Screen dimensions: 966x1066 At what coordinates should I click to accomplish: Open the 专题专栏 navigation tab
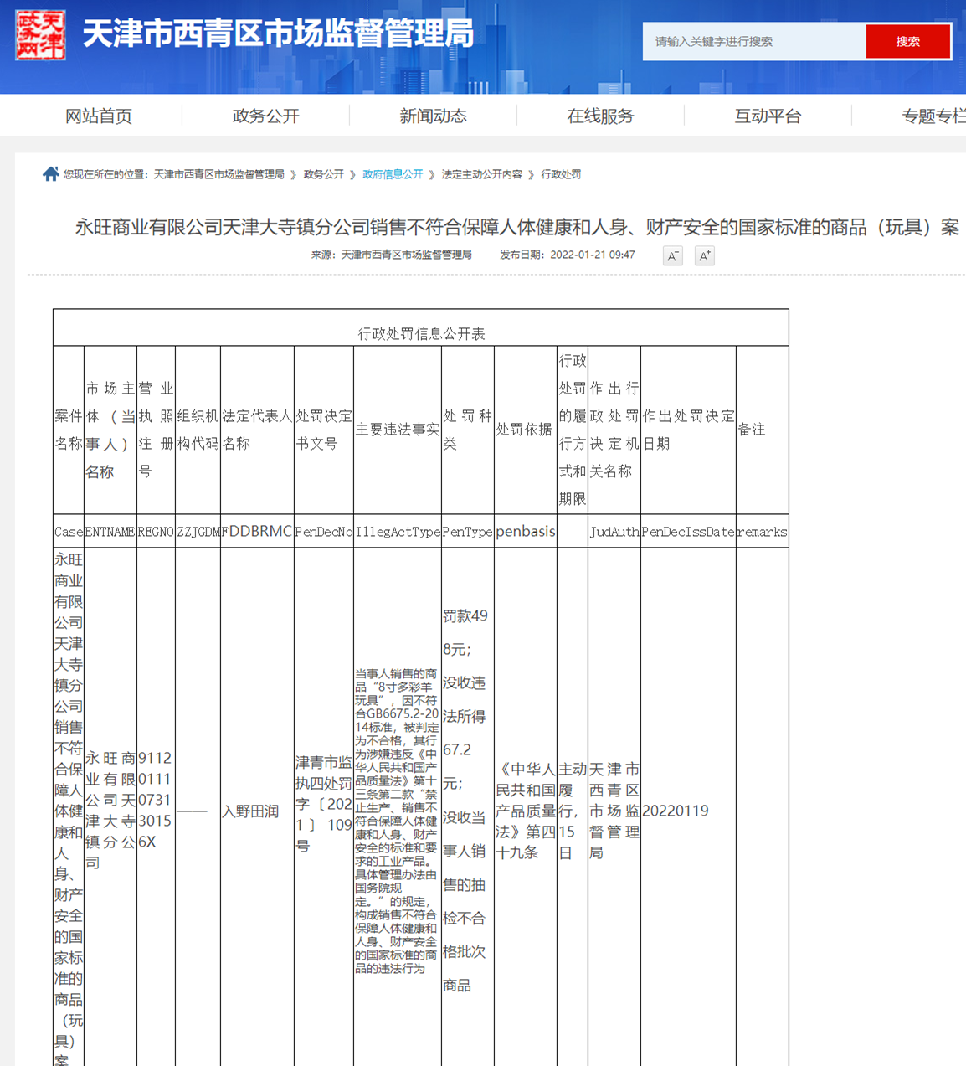[x=934, y=116]
